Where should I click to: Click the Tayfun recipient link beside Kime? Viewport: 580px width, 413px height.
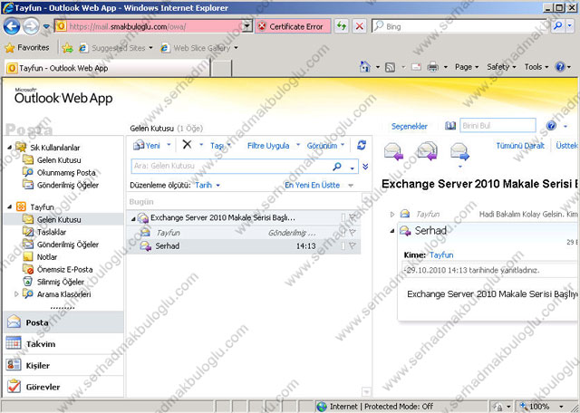click(441, 255)
